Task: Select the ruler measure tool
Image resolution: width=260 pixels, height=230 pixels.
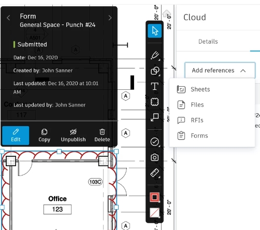Action: pos(155,173)
